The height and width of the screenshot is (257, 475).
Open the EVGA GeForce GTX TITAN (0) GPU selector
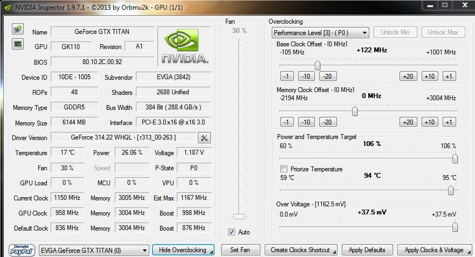click(94, 251)
